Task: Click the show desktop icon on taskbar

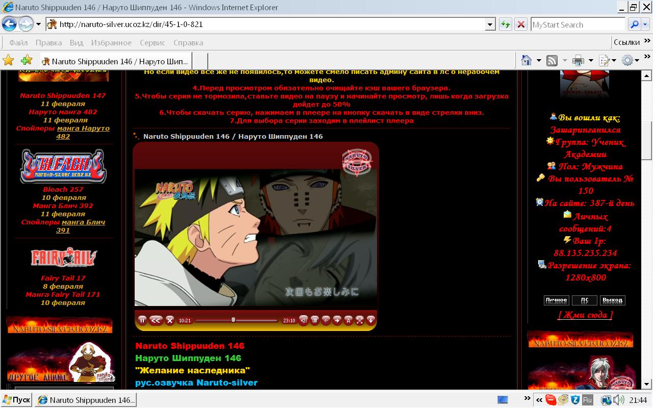Action: click(503, 400)
